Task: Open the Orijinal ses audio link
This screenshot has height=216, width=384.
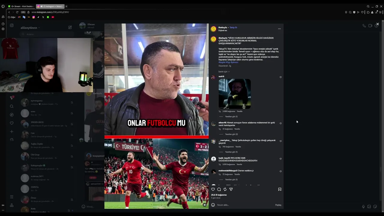Action: 223,30
